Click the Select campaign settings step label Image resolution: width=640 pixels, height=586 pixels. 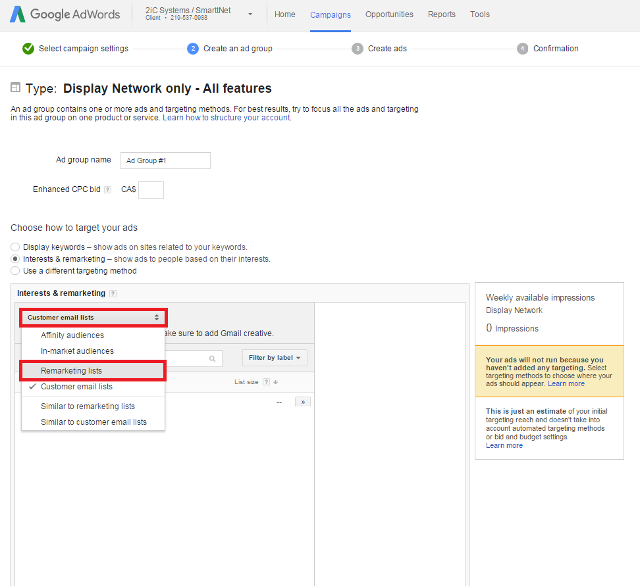(83, 49)
